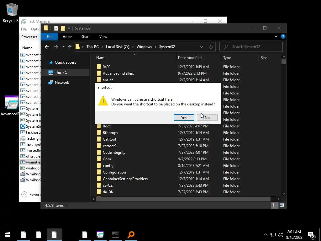Go back with the Explorer back arrow
321x241 pixels.
(x=47, y=47)
